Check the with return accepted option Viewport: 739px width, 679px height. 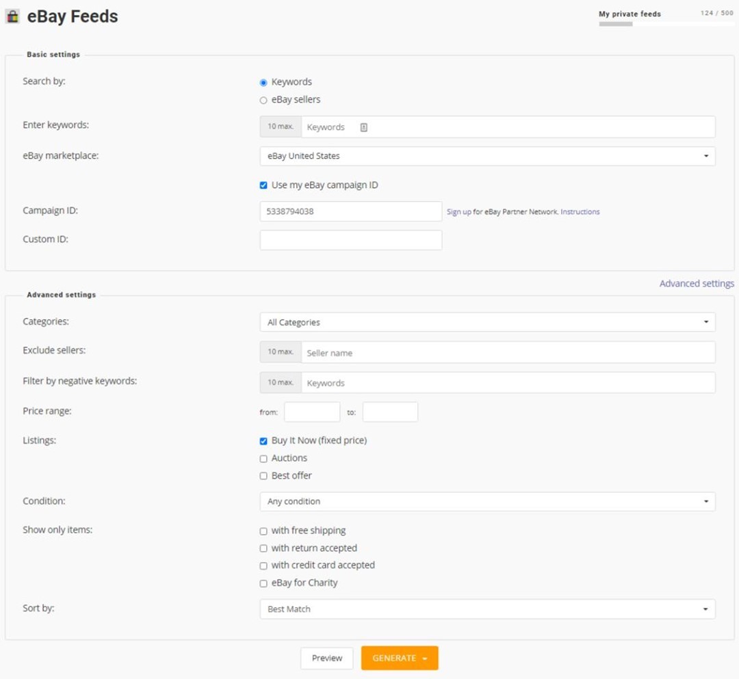(263, 548)
